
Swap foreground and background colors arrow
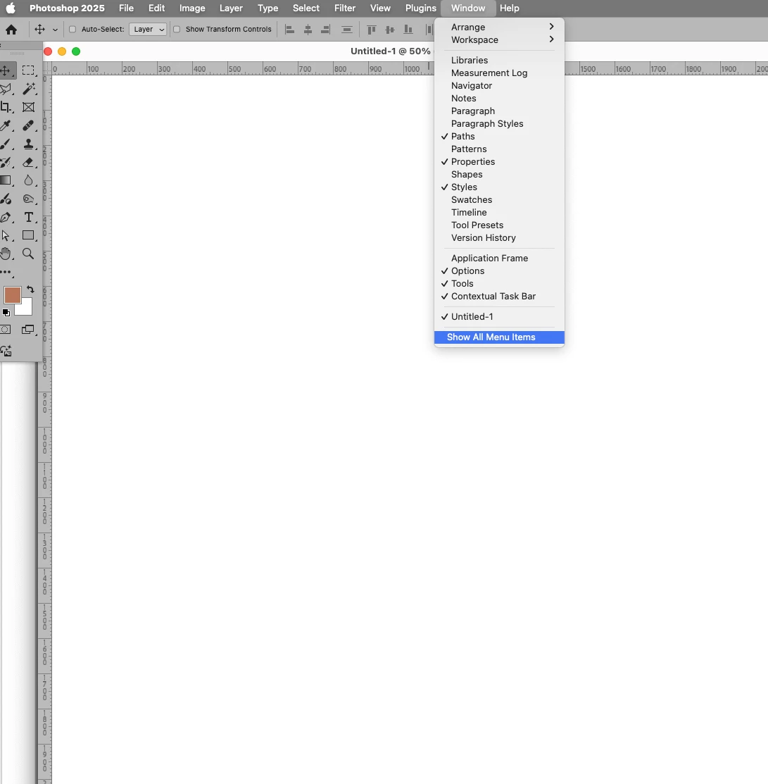[30, 290]
